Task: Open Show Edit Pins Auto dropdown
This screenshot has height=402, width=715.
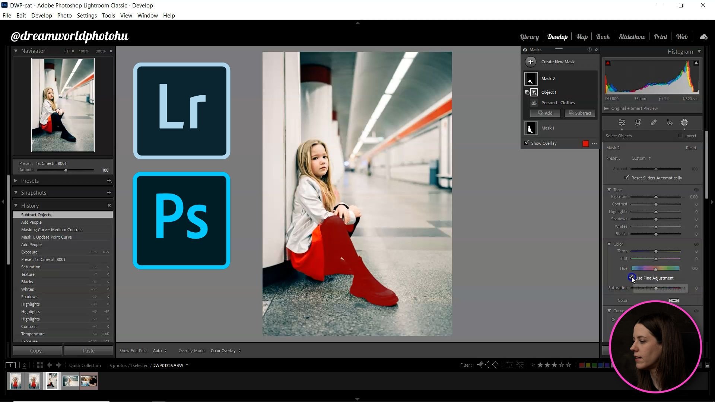Action: point(160,351)
